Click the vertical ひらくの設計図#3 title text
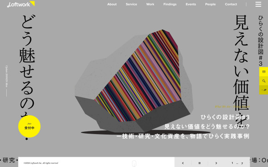 click(260, 41)
